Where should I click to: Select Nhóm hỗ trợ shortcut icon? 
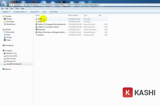coord(37,32)
